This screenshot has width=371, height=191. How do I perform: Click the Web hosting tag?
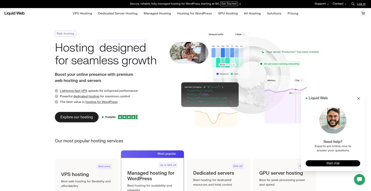pos(65,34)
